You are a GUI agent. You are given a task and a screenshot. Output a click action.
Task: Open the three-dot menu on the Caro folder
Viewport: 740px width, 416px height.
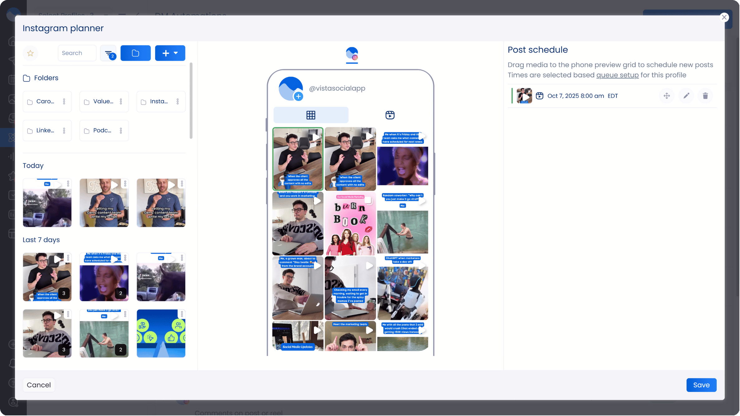coord(64,102)
